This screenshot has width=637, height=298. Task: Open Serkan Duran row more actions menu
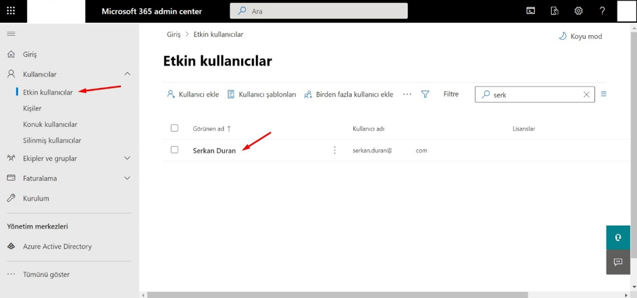tap(335, 151)
